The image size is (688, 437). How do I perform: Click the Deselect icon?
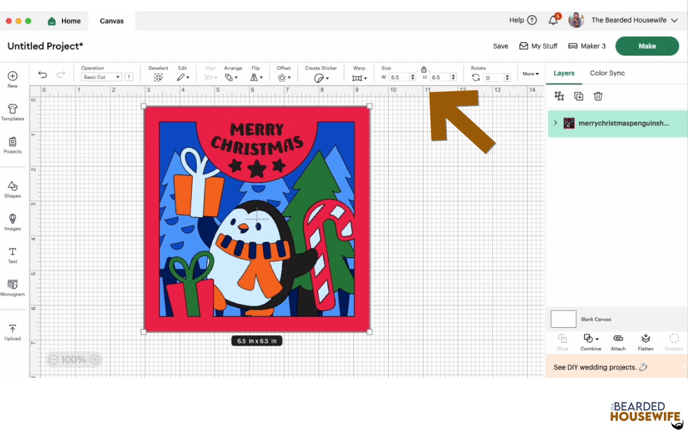(x=158, y=77)
